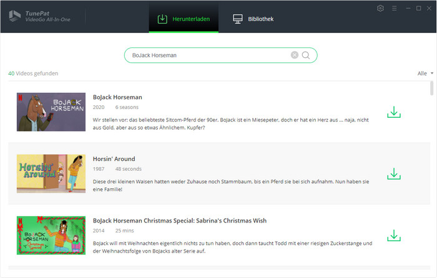Open BoJack Horseman thumbnail image
The image size is (437, 278).
(51, 112)
